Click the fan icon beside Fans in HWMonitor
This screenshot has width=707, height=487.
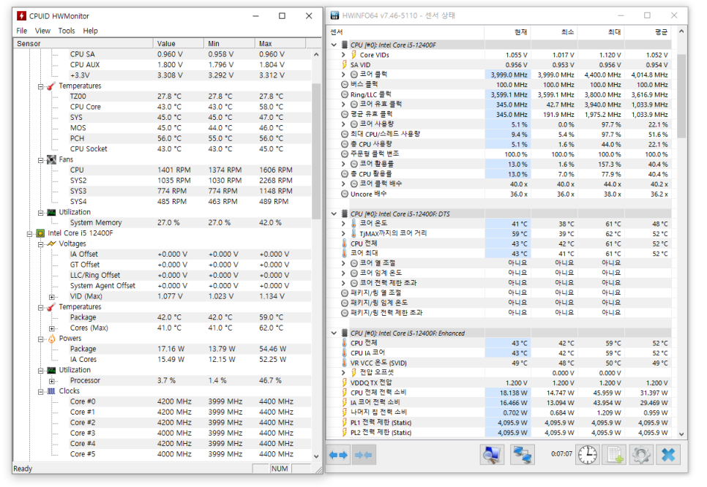[x=51, y=159]
